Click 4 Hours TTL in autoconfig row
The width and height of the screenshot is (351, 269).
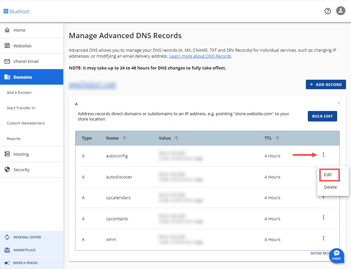tap(272, 156)
